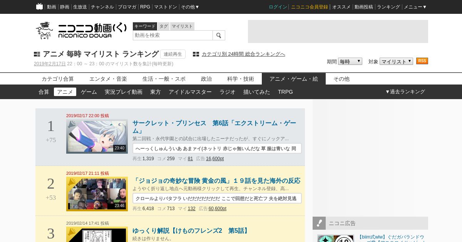Open ブロマガ in the top navigation
This screenshot has width=462, height=242.
pos(127,7)
